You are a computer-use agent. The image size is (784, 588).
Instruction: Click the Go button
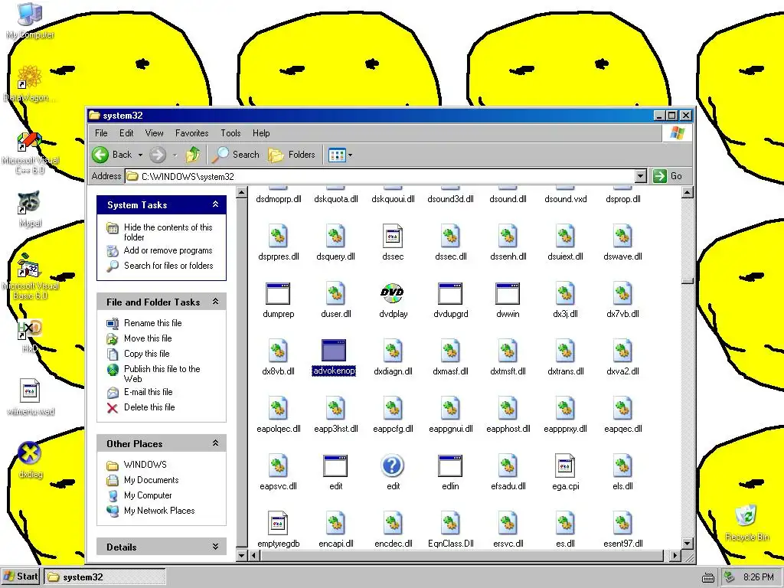pyautogui.click(x=668, y=176)
